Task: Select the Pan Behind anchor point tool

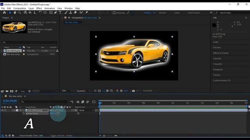Action: pos(45,12)
